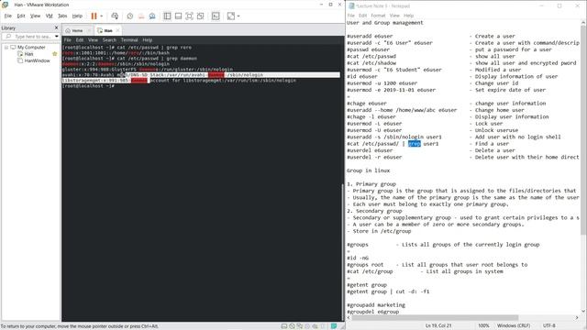
Task: Open VMware Help menu
Action: (77, 16)
